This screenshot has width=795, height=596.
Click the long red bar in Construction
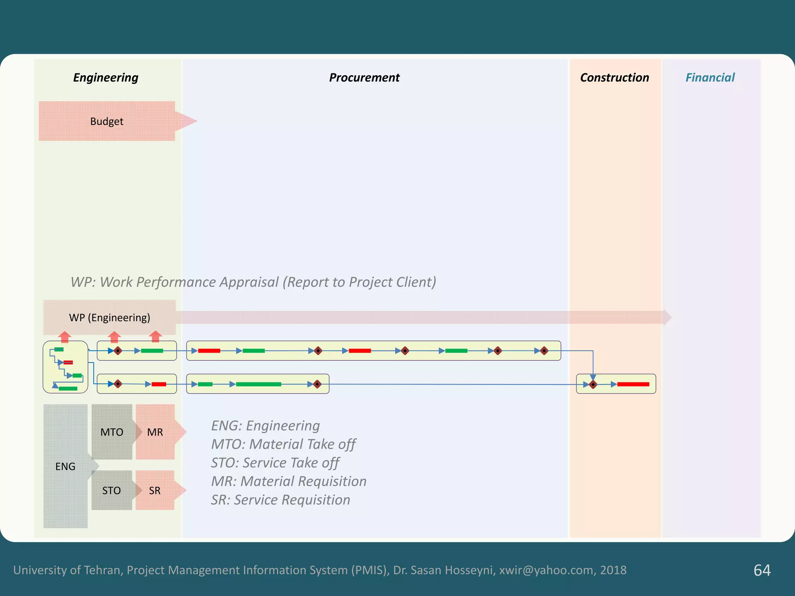[633, 385]
